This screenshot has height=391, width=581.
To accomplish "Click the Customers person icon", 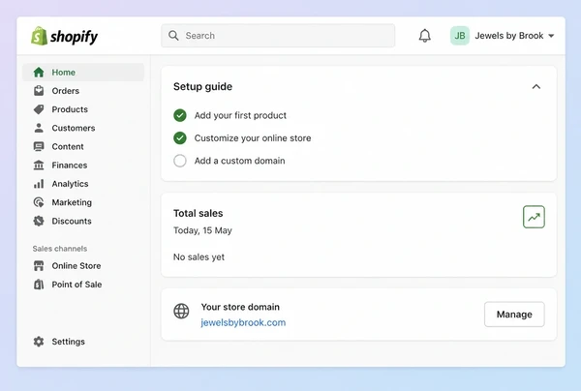I will coord(39,128).
